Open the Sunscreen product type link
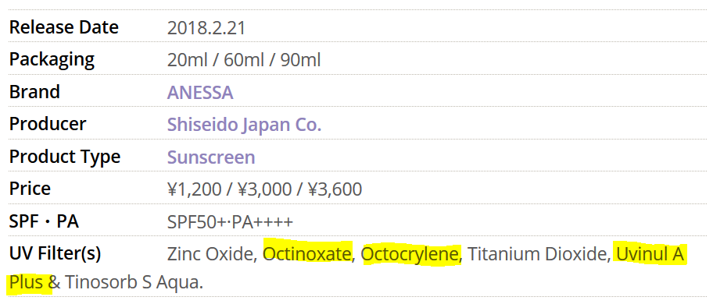Viewport: 713px width, 304px height. click(211, 157)
